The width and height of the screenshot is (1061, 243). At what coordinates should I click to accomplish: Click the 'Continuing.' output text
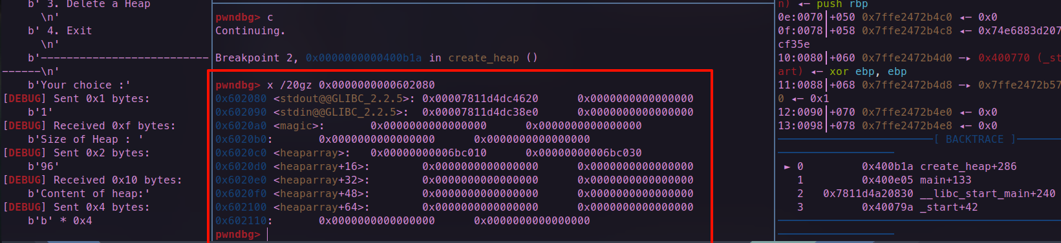(251, 30)
